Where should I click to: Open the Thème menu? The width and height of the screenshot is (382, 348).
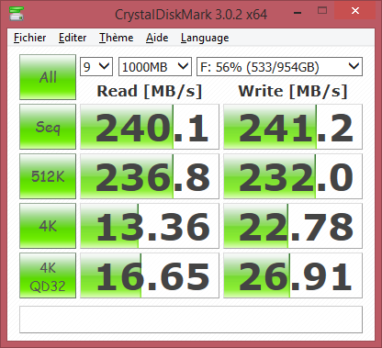pos(116,38)
